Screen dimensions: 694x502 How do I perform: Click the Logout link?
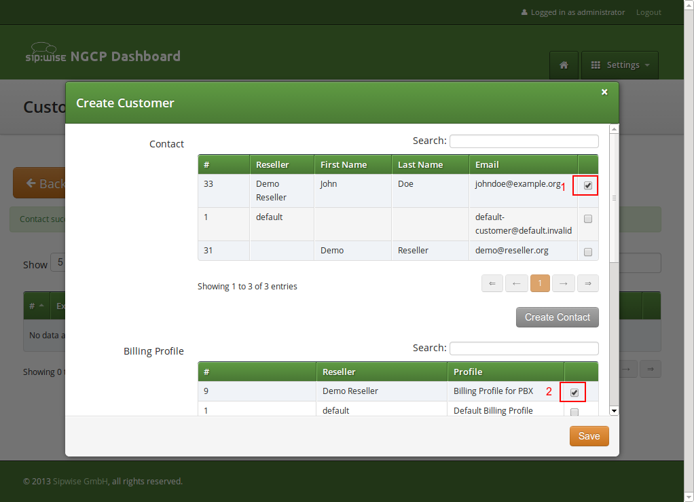pyautogui.click(x=648, y=12)
